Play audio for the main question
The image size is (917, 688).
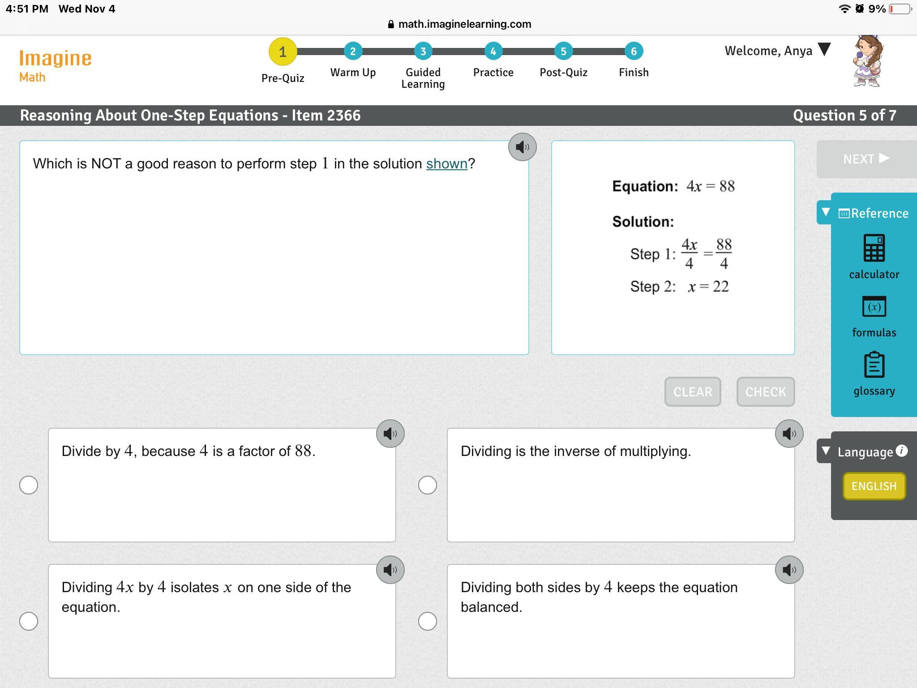[x=522, y=147]
